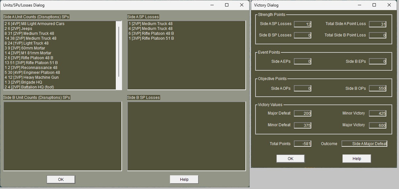The height and width of the screenshot is (189, 399).
Task: Select the M1 81mm Mortar row
Action: point(60,53)
